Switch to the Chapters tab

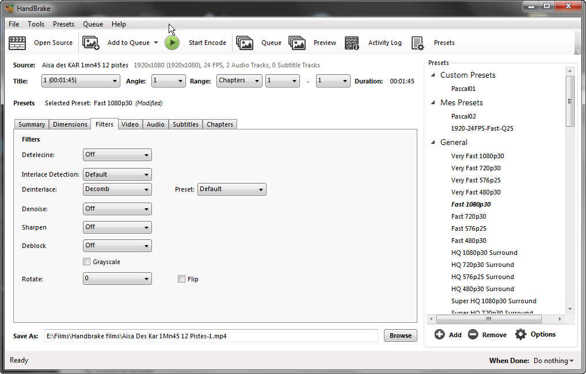(x=220, y=124)
